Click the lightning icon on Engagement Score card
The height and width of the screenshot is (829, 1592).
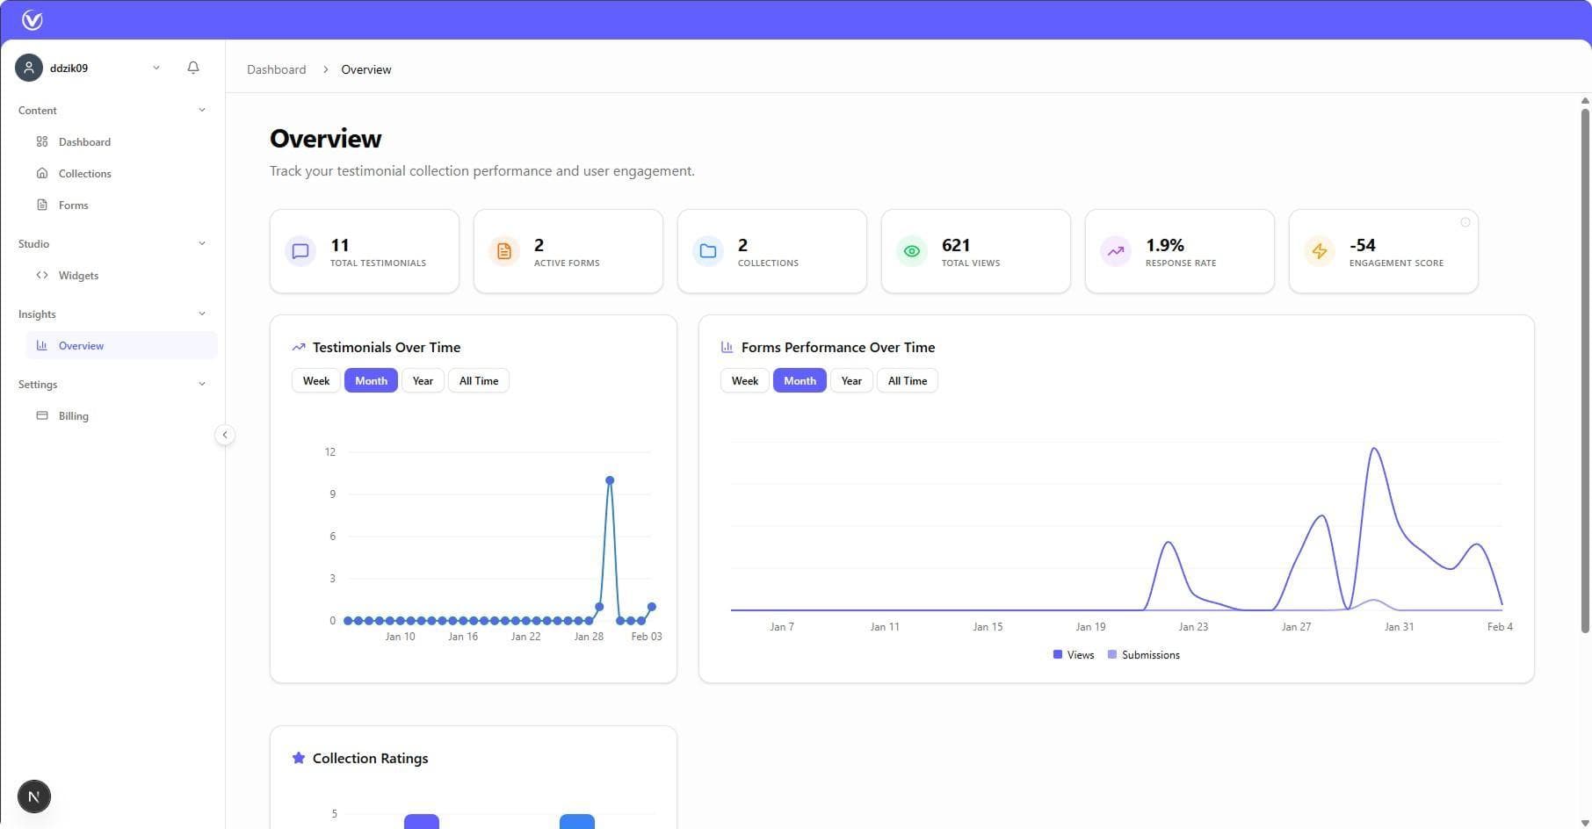coord(1319,251)
